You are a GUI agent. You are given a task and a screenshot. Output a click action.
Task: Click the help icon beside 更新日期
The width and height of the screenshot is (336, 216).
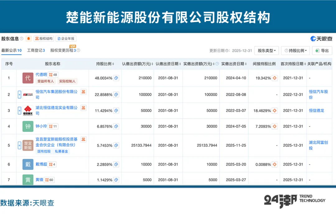click(x=227, y=51)
